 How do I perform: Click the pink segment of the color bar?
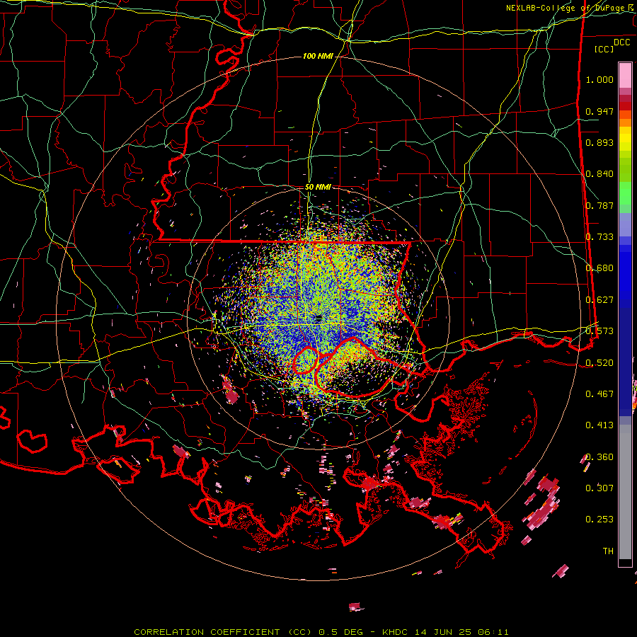click(625, 75)
